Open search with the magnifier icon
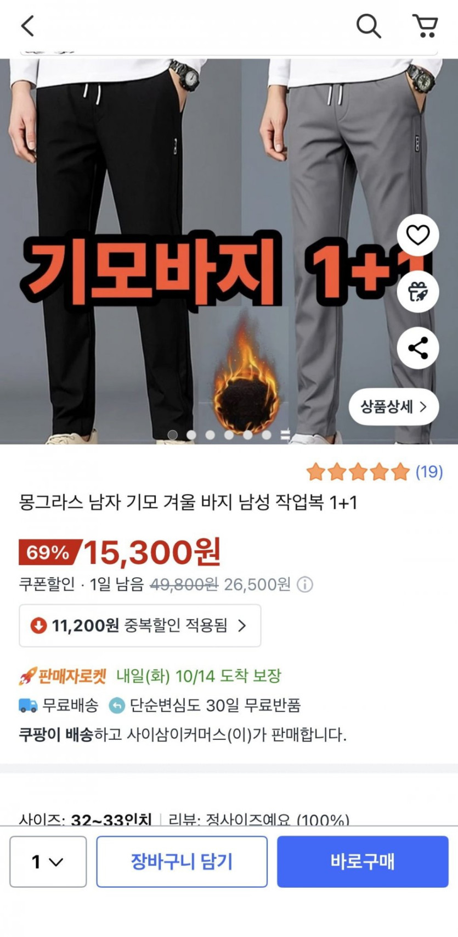 368,26
